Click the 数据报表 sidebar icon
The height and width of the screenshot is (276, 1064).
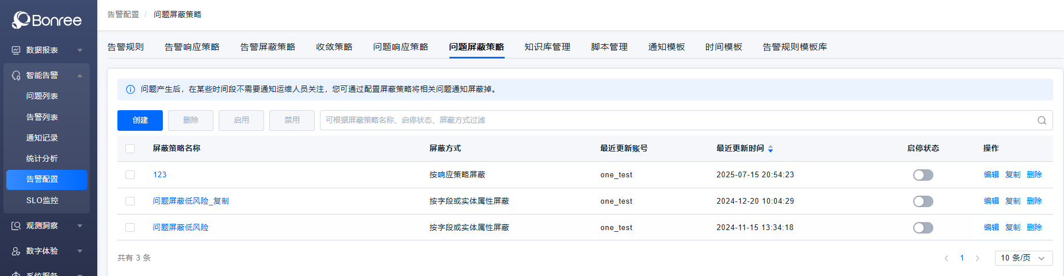[x=16, y=50]
